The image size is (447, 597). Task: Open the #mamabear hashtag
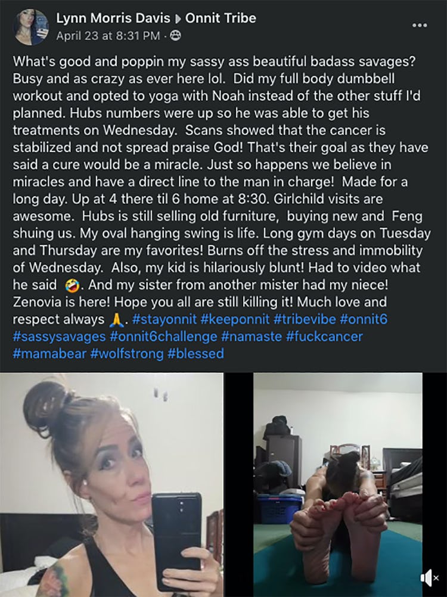[50, 354]
